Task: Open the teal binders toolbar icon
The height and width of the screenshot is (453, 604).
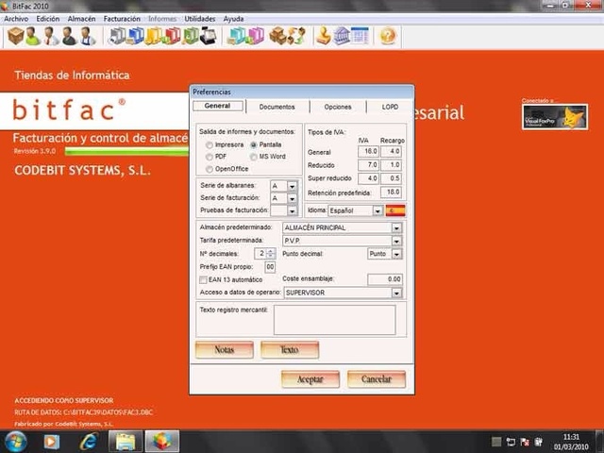Action: [236, 37]
